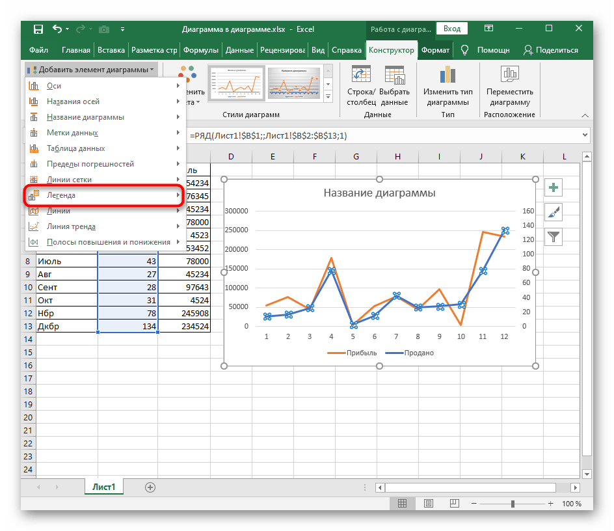Image resolution: width=614 pixels, height=531 pixels.
Task: Click Переместить диаграмму icon
Action: tap(509, 74)
